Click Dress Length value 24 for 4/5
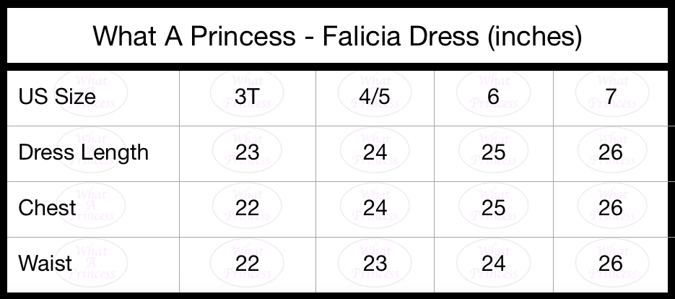Screen dimensions: 675x299 (x=375, y=152)
